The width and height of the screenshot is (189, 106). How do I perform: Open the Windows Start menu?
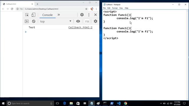3,103
